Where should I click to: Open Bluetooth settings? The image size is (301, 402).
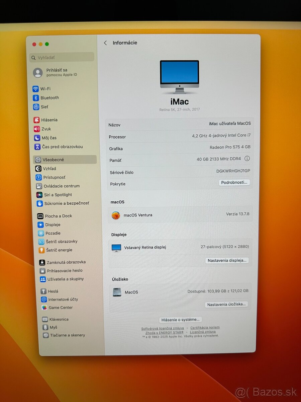(x=49, y=98)
